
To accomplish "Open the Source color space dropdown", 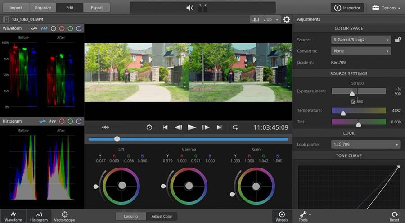I will point(361,40).
